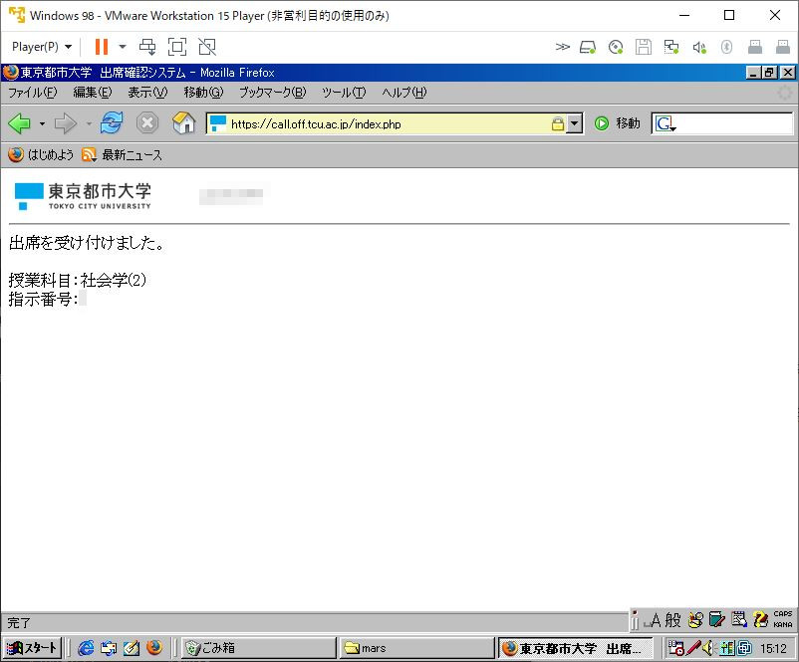The height and width of the screenshot is (662, 799).
Task: Open the ブックマーク(B) menu
Action: click(273, 93)
